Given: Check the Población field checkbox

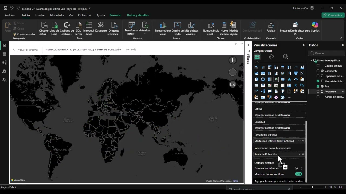Looking at the screenshot, I should click(318, 91).
